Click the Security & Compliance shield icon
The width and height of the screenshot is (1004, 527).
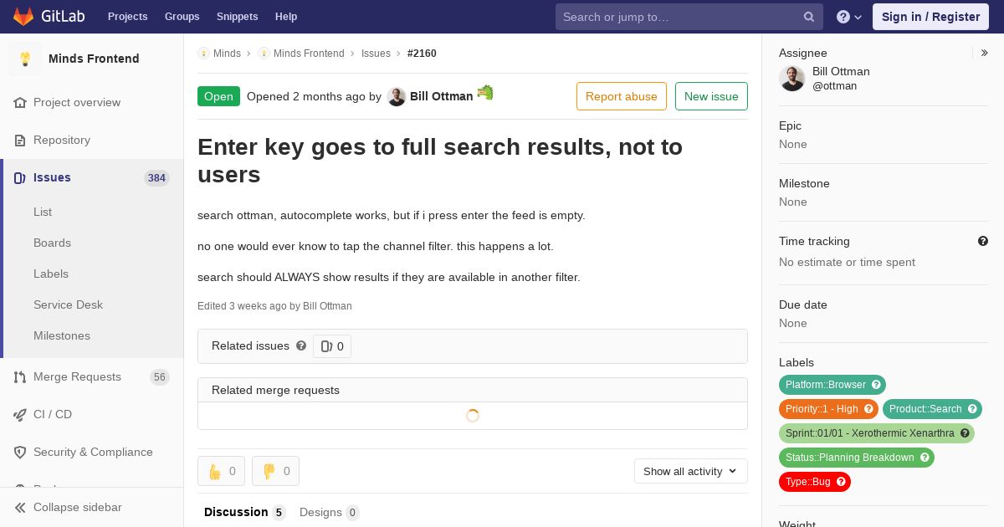(20, 453)
